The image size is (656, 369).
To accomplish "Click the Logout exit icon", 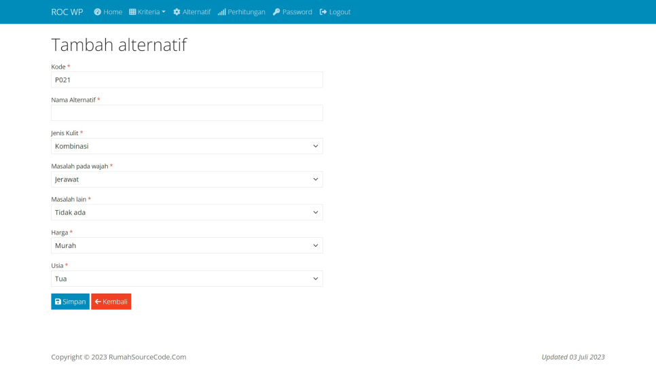I will click(x=323, y=12).
